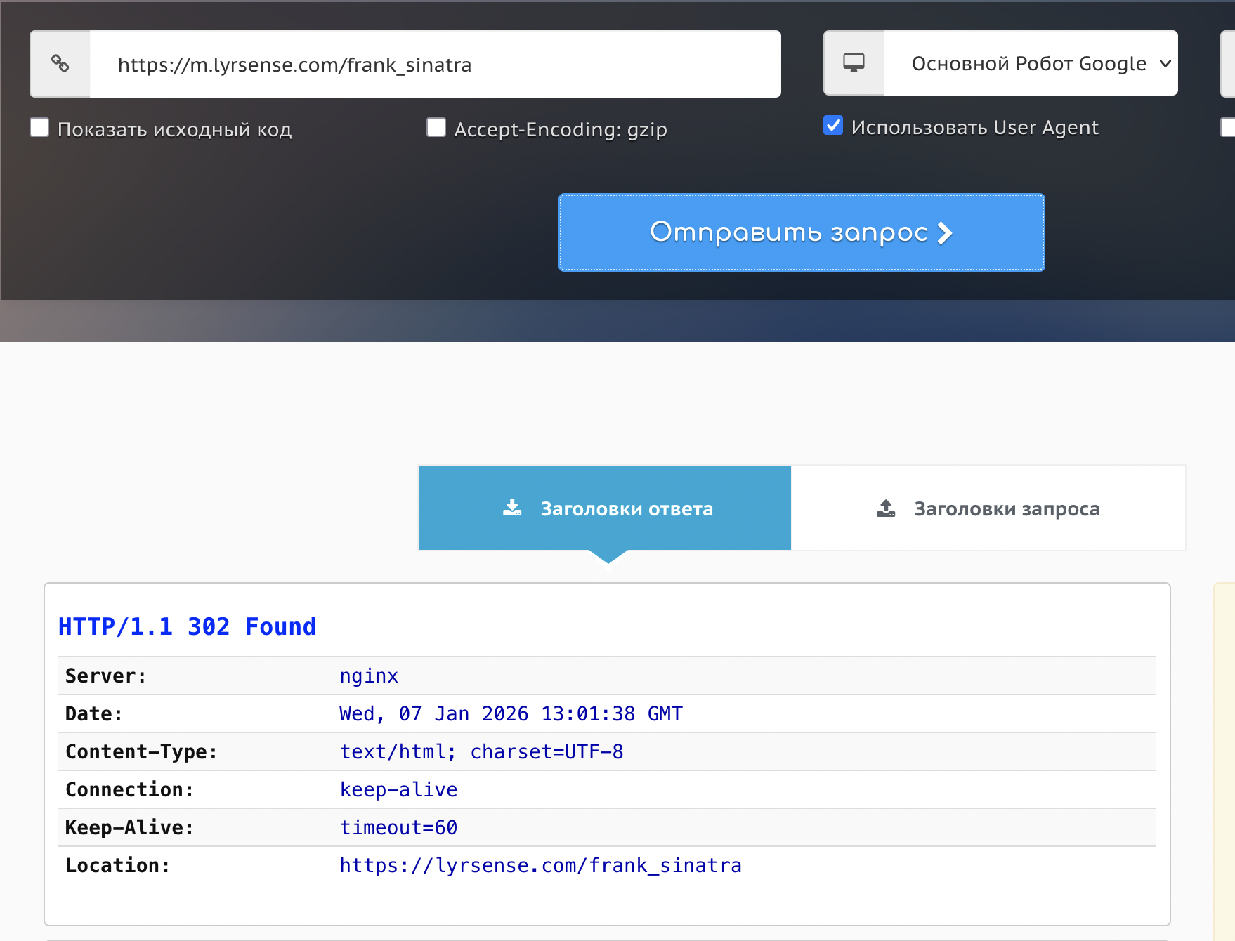The width and height of the screenshot is (1235, 941).
Task: Switch to the Заголовки ответа tab
Action: tap(605, 508)
